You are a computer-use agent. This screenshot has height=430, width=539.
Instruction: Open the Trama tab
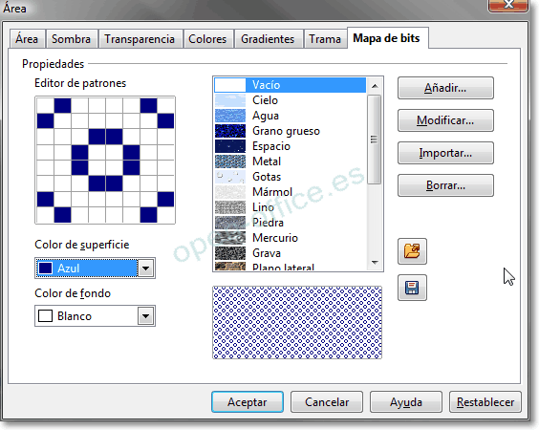325,39
